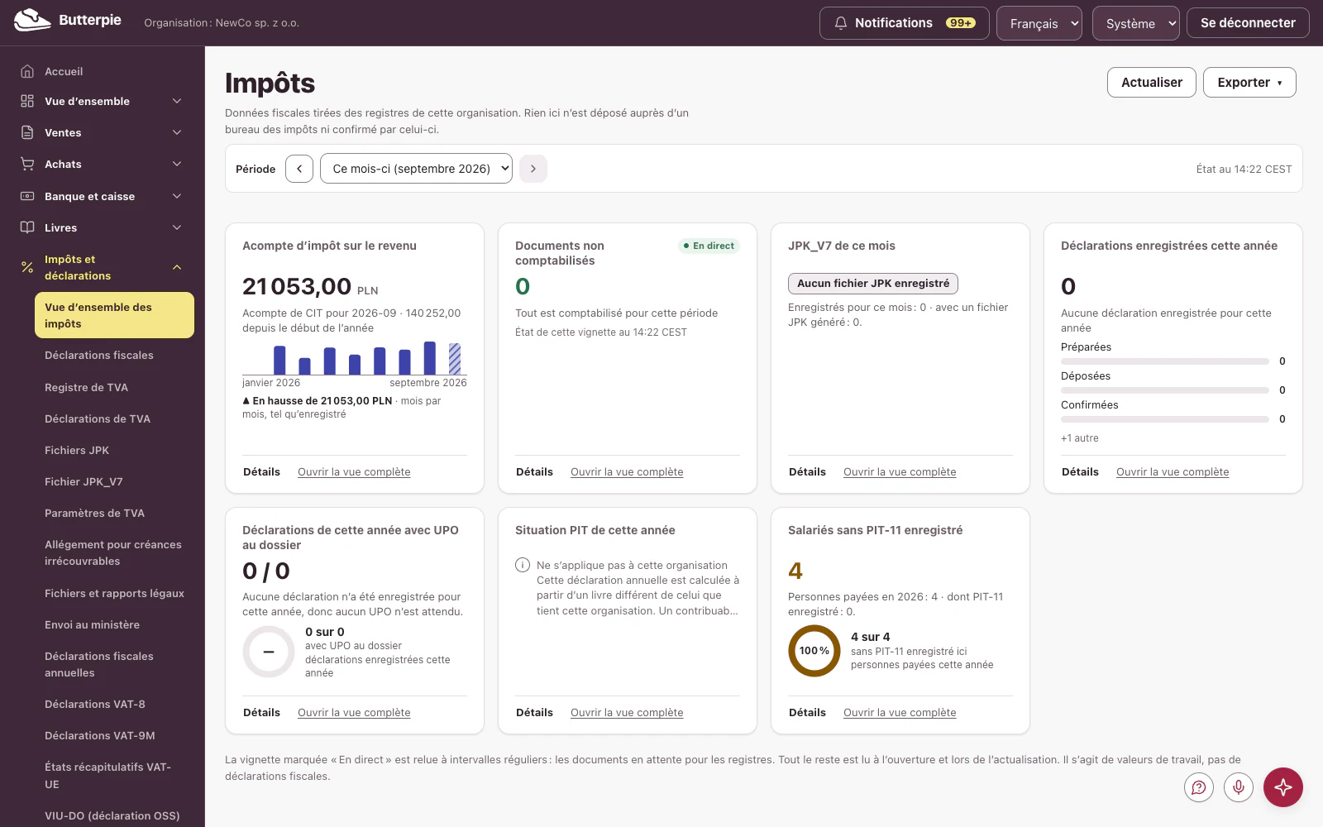Click the Ventes document icon

pos(27,132)
